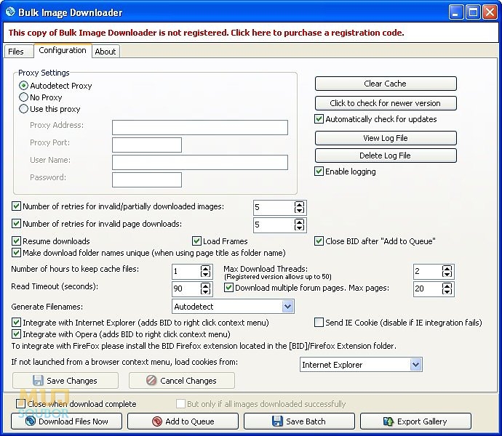Increase hours to keep cache files
This screenshot has height=436, width=502.
(206, 268)
